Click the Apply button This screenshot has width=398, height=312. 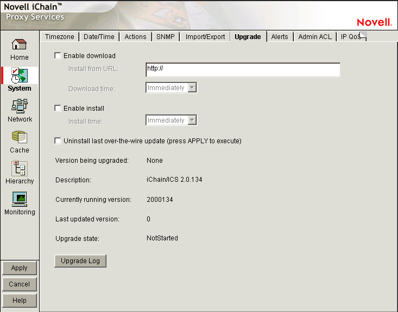tap(20, 268)
